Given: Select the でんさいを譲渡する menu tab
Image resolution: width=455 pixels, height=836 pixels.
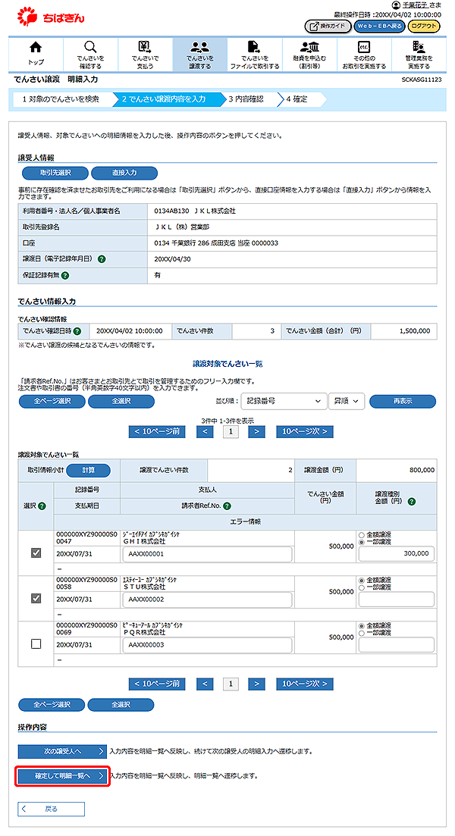Looking at the screenshot, I should click(x=199, y=55).
